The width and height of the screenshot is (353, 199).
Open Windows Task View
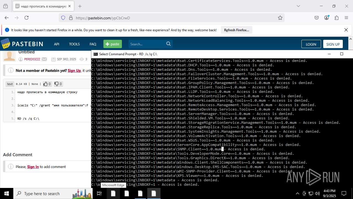99,193
